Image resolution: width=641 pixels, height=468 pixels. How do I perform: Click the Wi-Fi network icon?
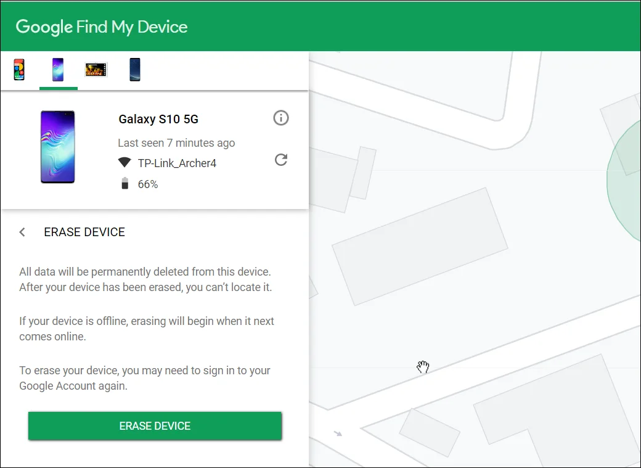pyautogui.click(x=125, y=163)
